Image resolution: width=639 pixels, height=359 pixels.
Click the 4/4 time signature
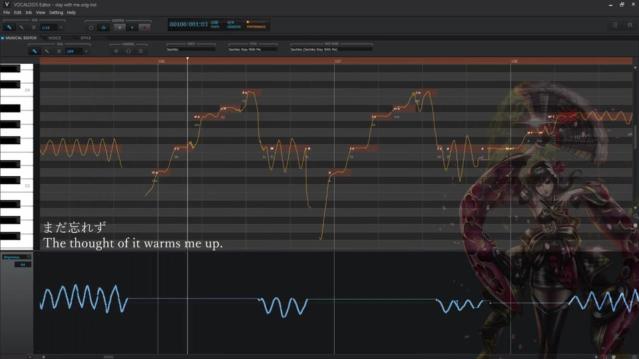pyautogui.click(x=231, y=23)
